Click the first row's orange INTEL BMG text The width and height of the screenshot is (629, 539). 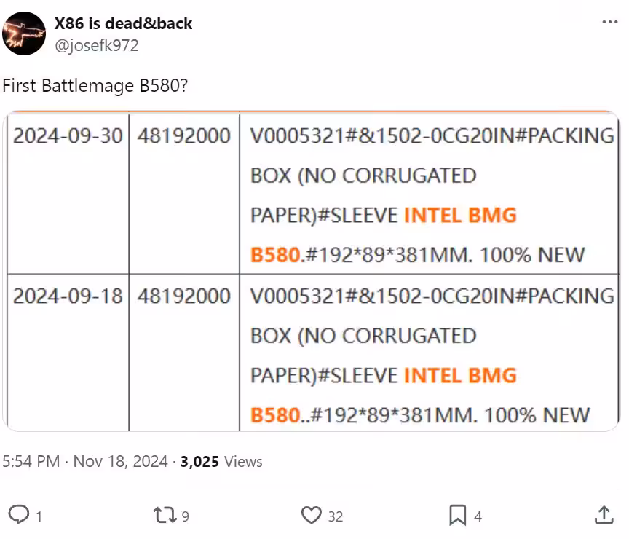(460, 216)
